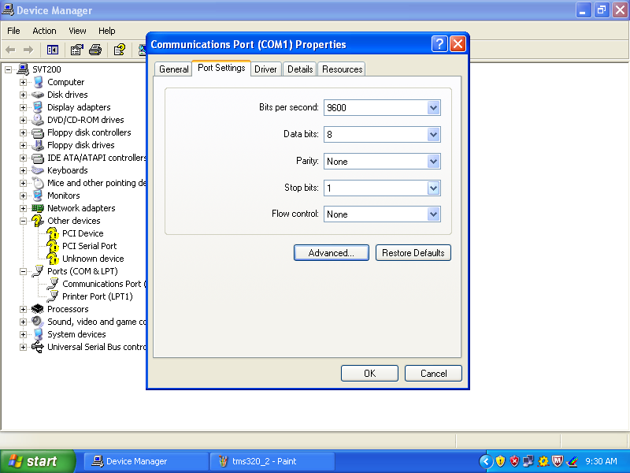The height and width of the screenshot is (473, 630).
Task: Click the Advanced button
Action: click(x=331, y=252)
